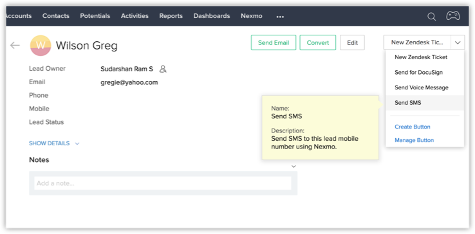Open the Notes sort chevron
Screen dimensions: 475x234
point(293,166)
